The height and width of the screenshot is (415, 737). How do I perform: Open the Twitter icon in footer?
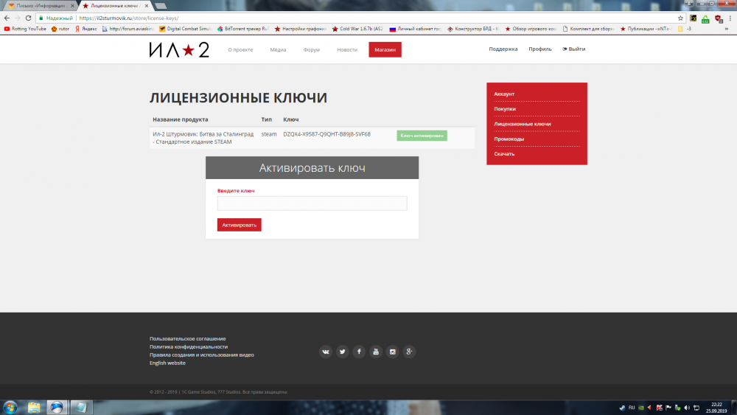[342, 352]
